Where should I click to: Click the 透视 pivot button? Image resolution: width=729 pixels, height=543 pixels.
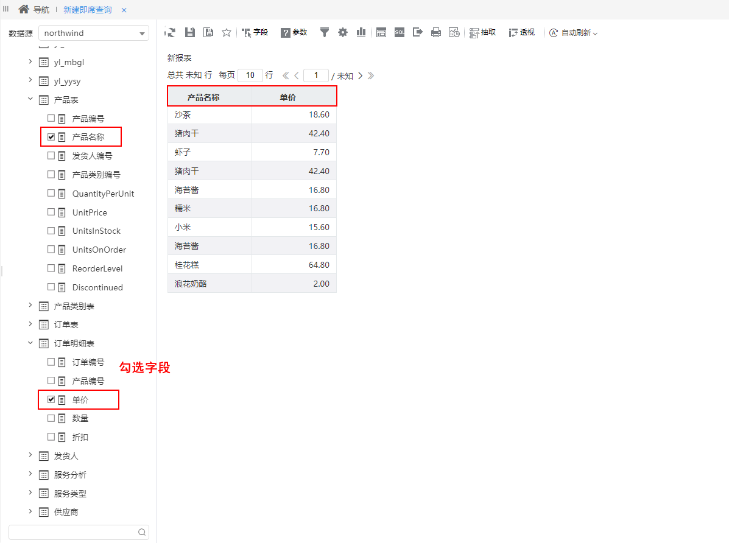click(x=522, y=32)
